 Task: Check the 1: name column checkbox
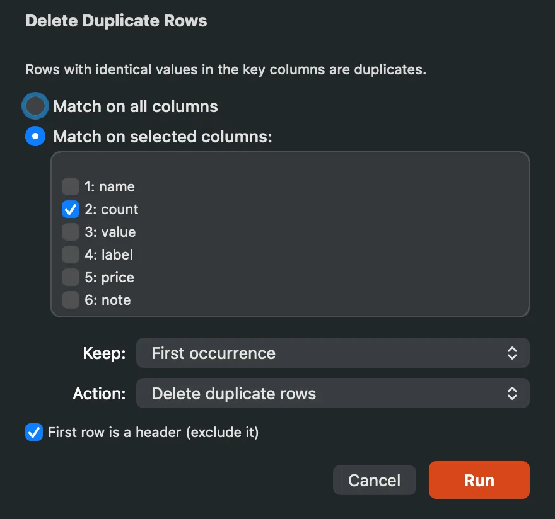[71, 186]
